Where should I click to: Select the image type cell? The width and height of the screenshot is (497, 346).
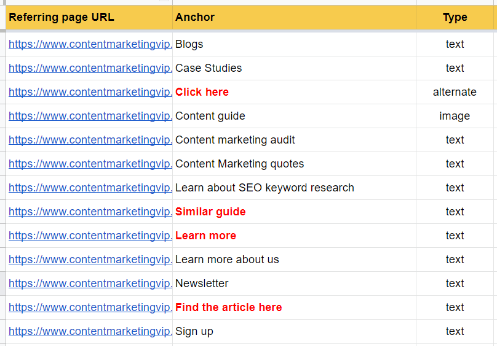point(455,116)
